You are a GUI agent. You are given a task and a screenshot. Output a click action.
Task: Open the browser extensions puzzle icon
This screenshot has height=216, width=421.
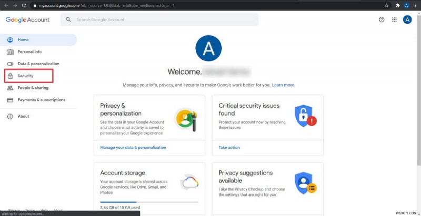click(x=396, y=5)
